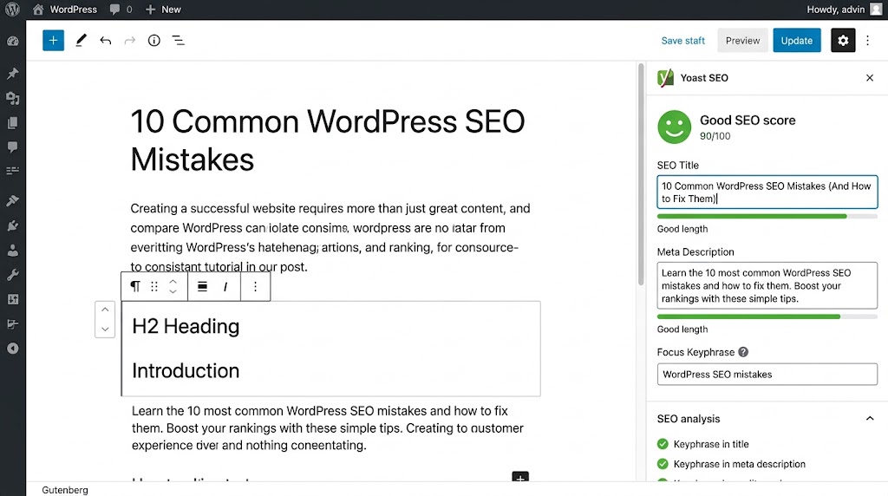888x496 pixels.
Task: Click the Focus Keyphrase help question mark
Action: pos(743,351)
